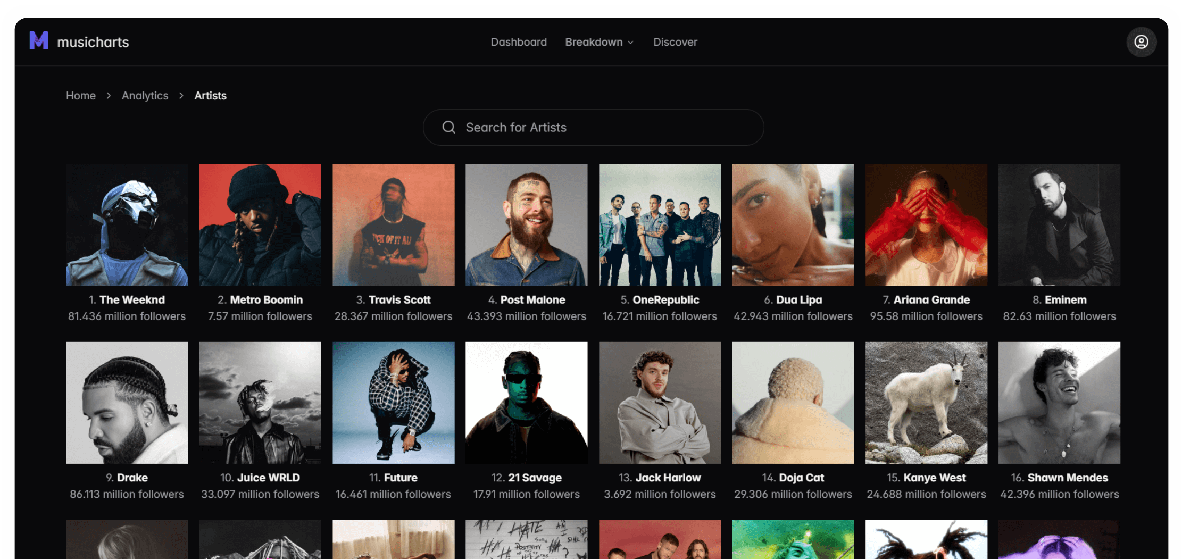Click "8. Eminem" name label
The width and height of the screenshot is (1182, 559).
coord(1060,300)
